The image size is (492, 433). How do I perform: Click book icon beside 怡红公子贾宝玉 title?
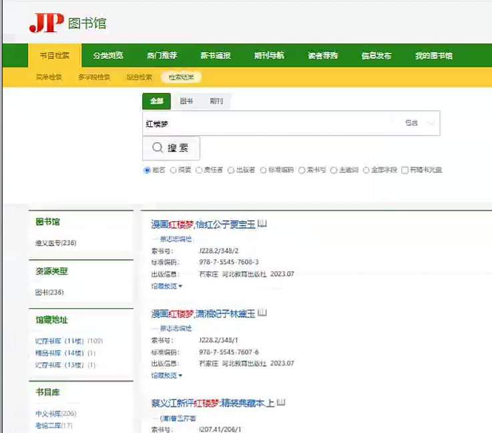pyautogui.click(x=262, y=223)
